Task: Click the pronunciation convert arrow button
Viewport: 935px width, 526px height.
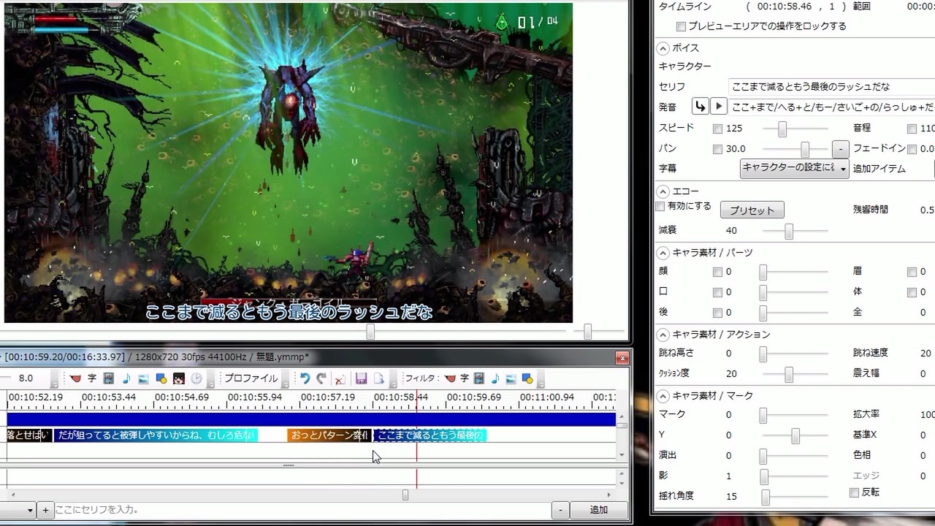Action: [701, 107]
